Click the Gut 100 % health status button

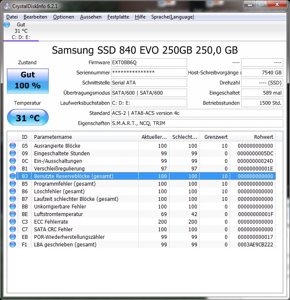point(28,81)
